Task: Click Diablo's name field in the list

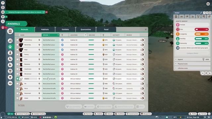Action: pos(30,79)
